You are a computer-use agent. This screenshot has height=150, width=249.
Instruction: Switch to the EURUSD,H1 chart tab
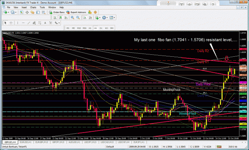tap(26, 142)
